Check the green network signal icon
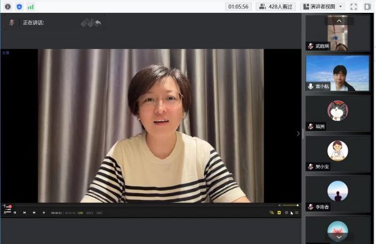 tap(31, 7)
